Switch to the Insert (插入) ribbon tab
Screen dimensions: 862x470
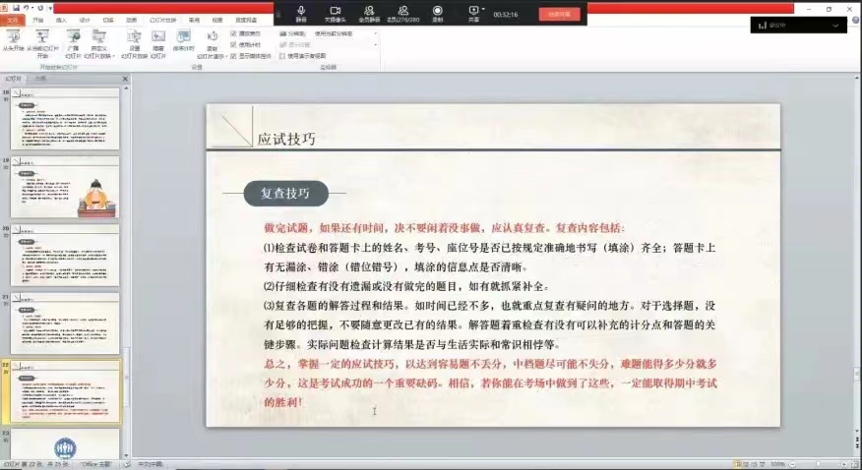61,20
